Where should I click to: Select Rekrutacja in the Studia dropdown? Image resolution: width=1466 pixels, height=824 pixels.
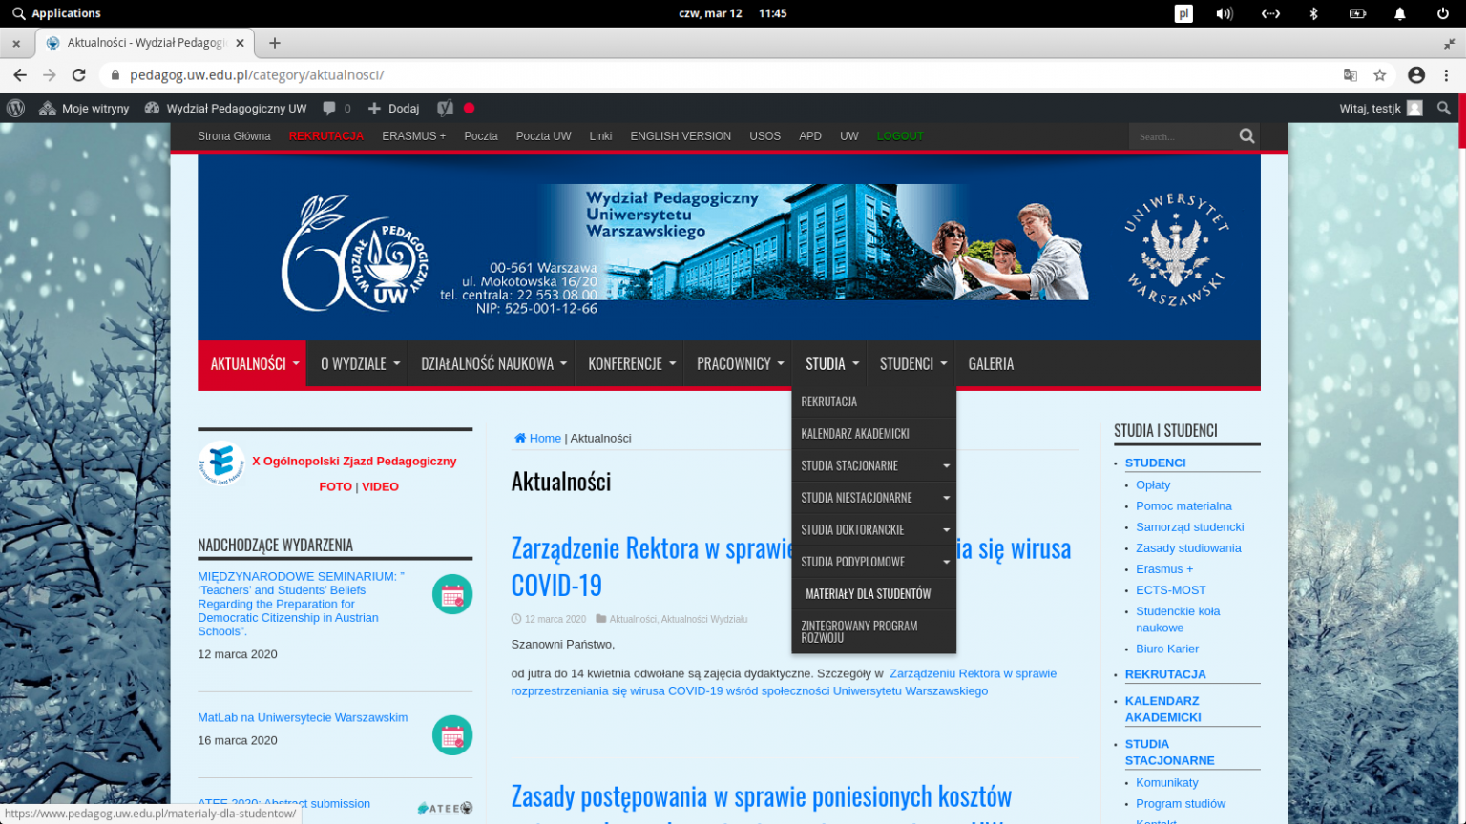tap(873, 402)
